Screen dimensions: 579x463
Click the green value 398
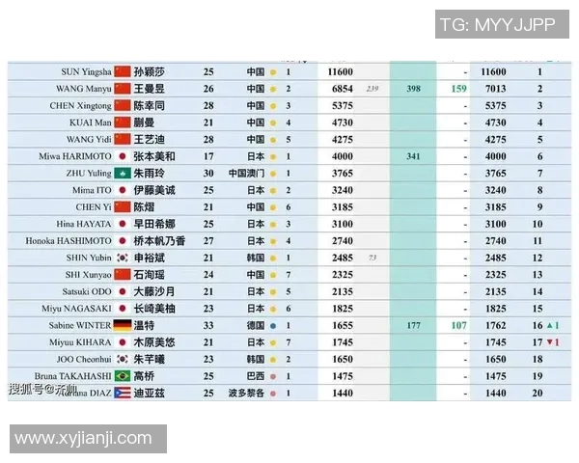coord(413,89)
